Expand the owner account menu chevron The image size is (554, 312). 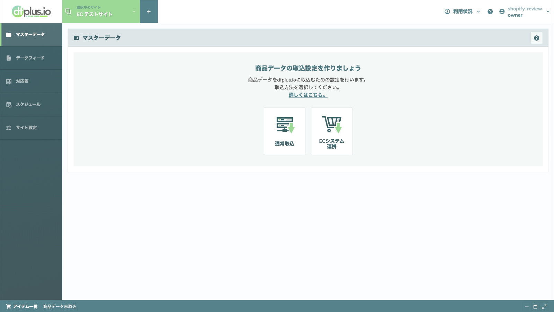549,11
